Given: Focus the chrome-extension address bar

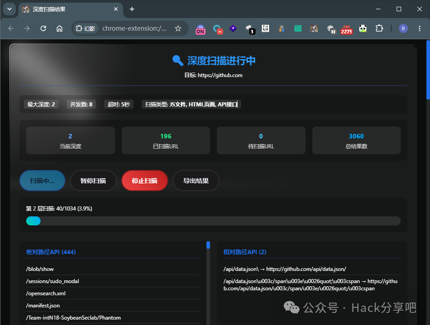Looking at the screenshot, I should click(134, 28).
